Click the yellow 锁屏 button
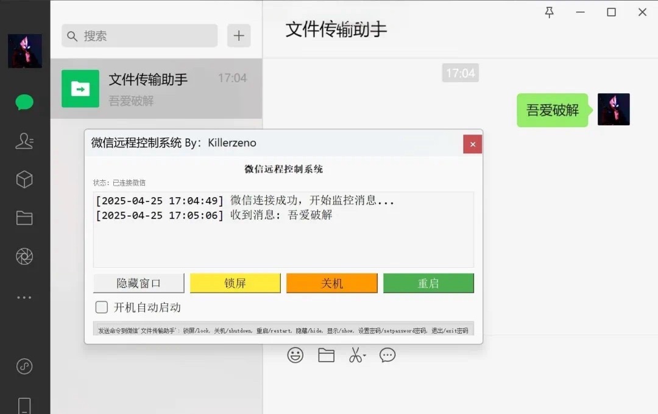 (235, 283)
